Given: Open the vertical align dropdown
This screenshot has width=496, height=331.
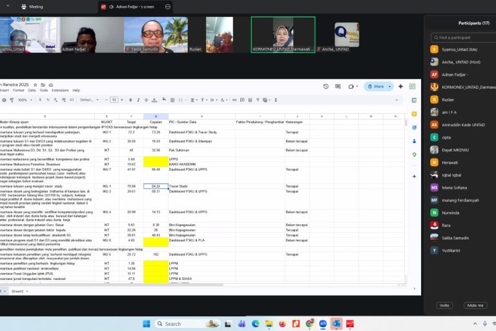Looking at the screenshot, I should pyautogui.click(x=203, y=100).
